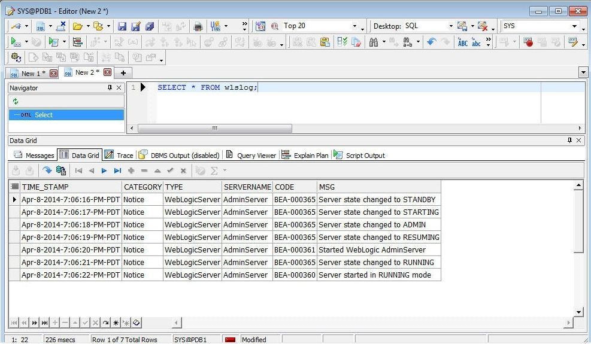The image size is (591, 344).
Task: Open a new SQL editor file icon
Action: tap(40, 26)
